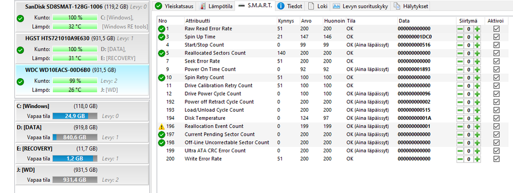The height and width of the screenshot is (193, 513).
Task: Decrease offset for Start/Stop Count
Action: [x=460, y=45]
